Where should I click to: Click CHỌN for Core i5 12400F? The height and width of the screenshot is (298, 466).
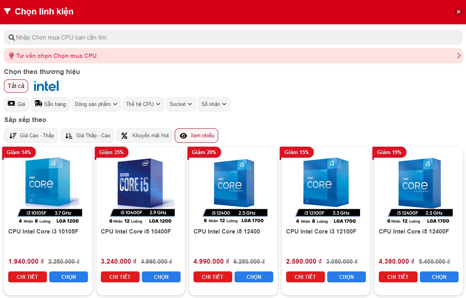[439, 277]
